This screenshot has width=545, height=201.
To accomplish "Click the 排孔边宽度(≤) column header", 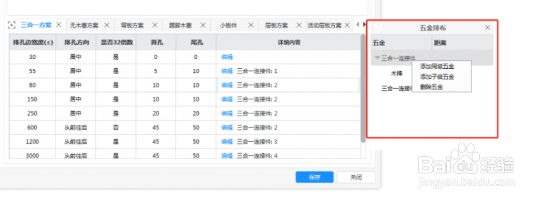I will pyautogui.click(x=33, y=43).
